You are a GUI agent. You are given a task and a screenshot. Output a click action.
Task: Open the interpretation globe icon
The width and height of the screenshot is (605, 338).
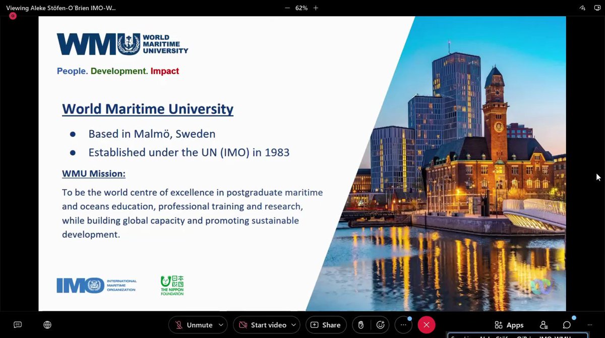(x=47, y=325)
